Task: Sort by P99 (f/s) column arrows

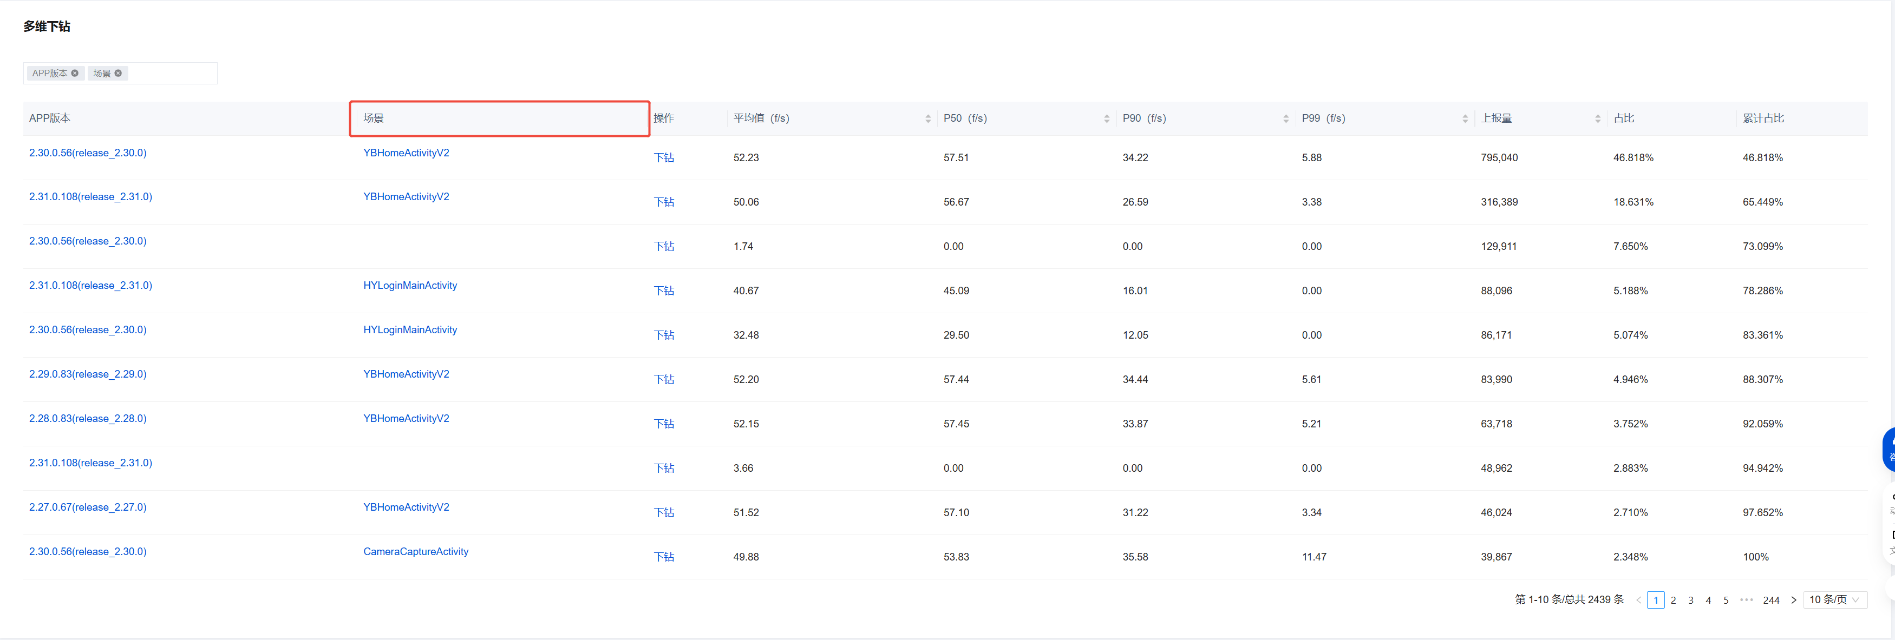Action: pos(1465,119)
